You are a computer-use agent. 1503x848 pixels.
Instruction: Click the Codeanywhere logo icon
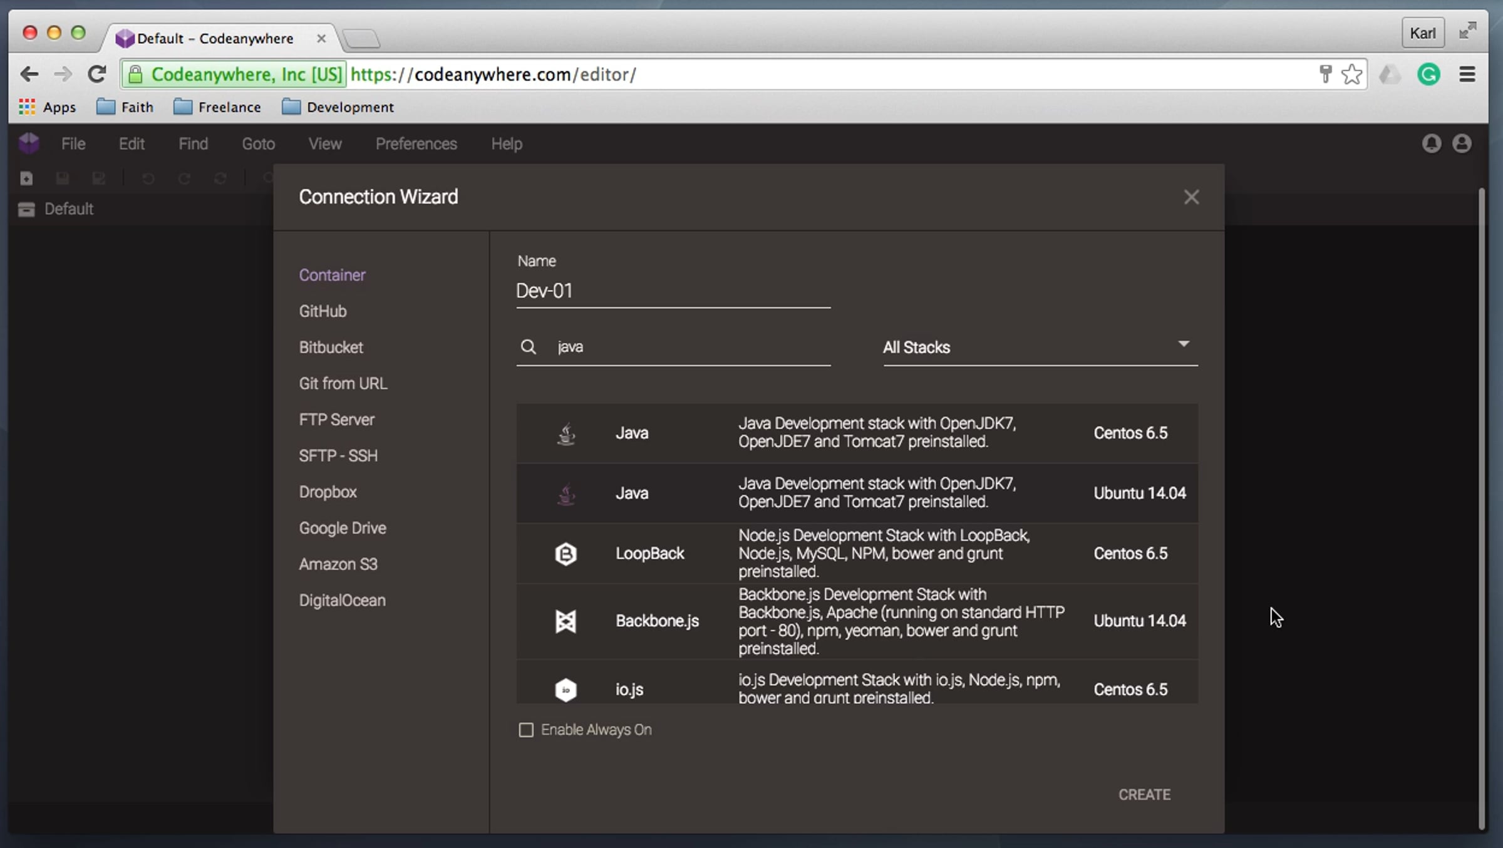point(29,143)
